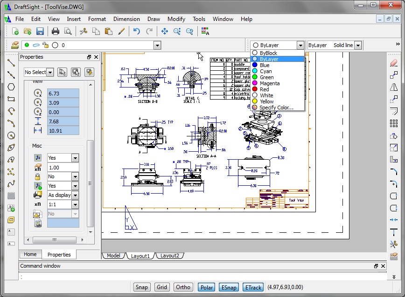
Task: Click the Redo arrow icon
Action: point(149,32)
